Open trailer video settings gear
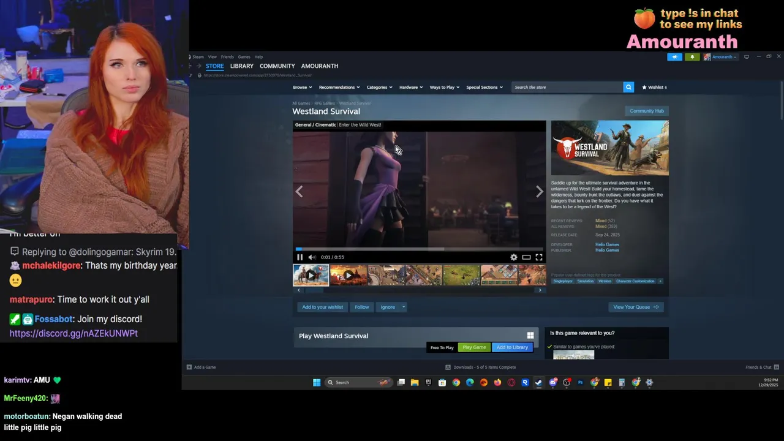This screenshot has height=441, width=784. [x=514, y=257]
